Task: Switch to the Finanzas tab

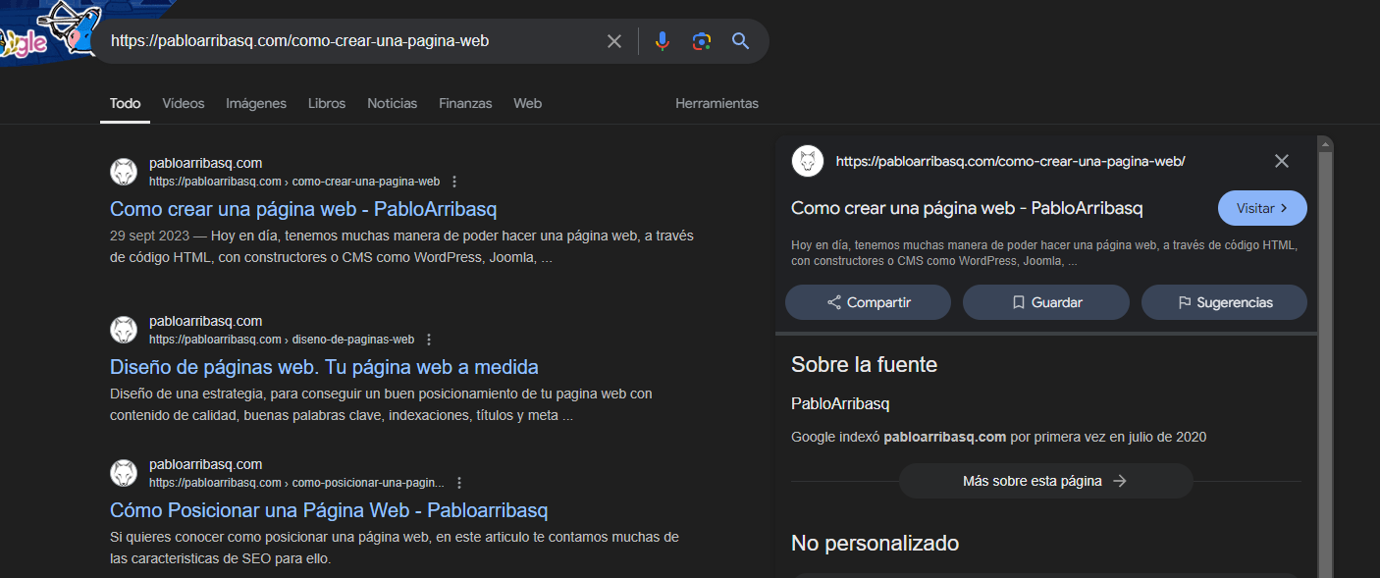Action: coord(465,103)
